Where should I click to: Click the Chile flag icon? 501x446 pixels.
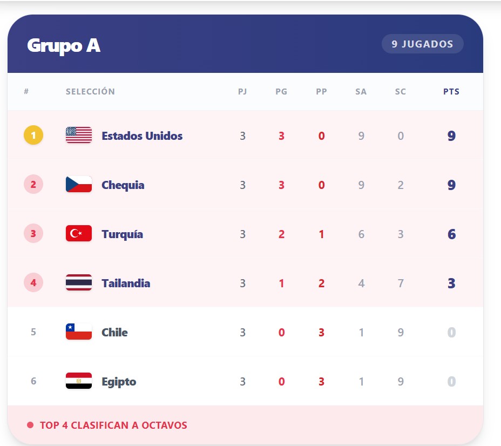(79, 332)
